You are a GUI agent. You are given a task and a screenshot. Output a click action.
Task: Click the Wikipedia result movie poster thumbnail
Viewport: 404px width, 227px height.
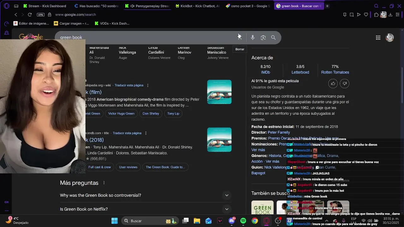219,92
